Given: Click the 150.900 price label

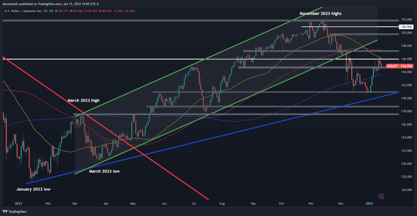Looking at the screenshot, I should pyautogui.click(x=406, y=27).
